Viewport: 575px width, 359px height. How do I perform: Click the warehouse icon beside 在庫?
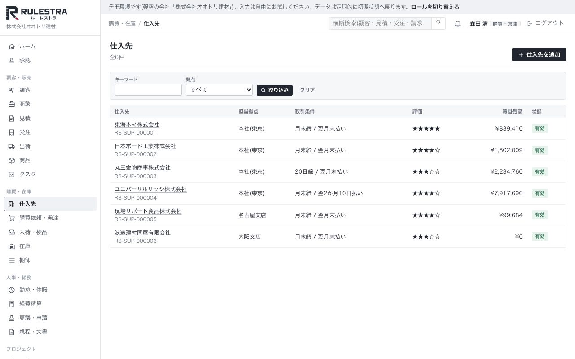click(12, 246)
